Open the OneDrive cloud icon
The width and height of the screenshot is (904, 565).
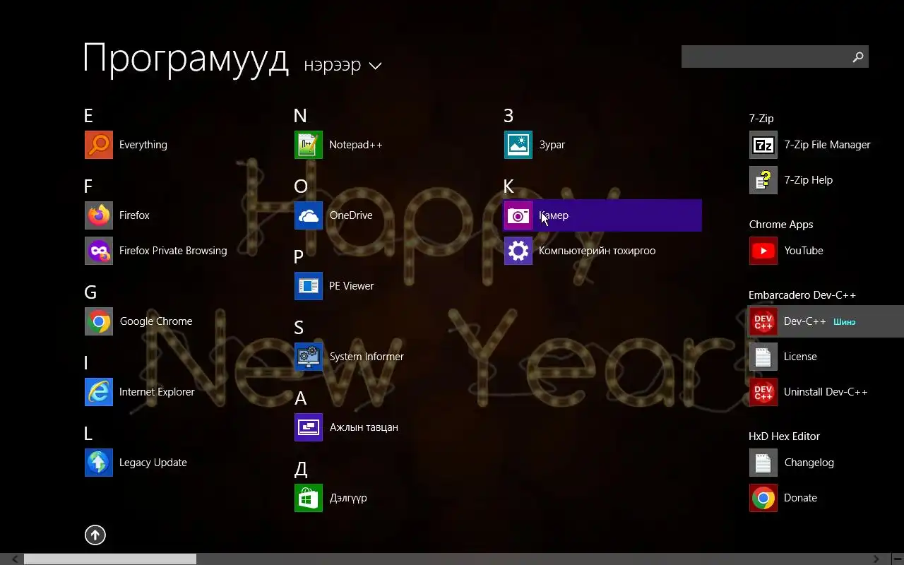click(309, 215)
